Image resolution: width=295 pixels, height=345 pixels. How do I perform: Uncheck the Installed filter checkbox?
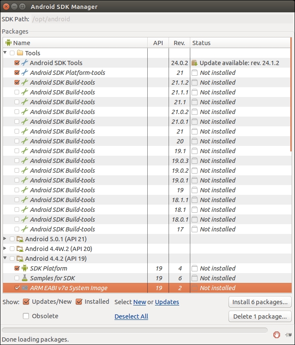79,302
